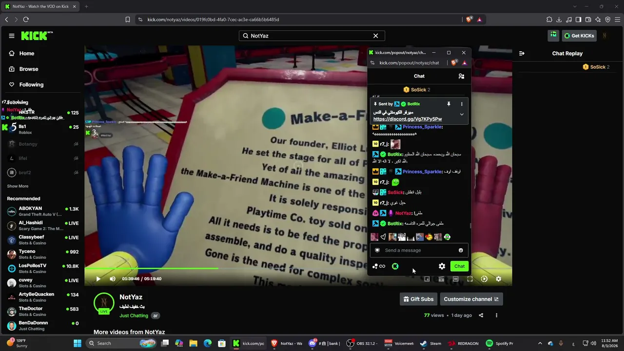
Task: Open Windows Start menu
Action: pyautogui.click(x=77, y=343)
